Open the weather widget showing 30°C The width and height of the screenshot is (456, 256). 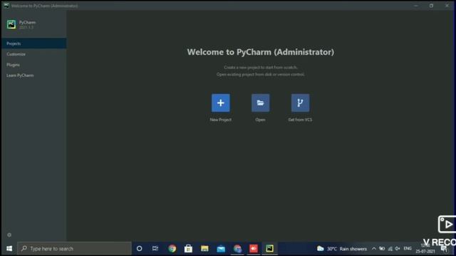pyautogui.click(x=342, y=249)
